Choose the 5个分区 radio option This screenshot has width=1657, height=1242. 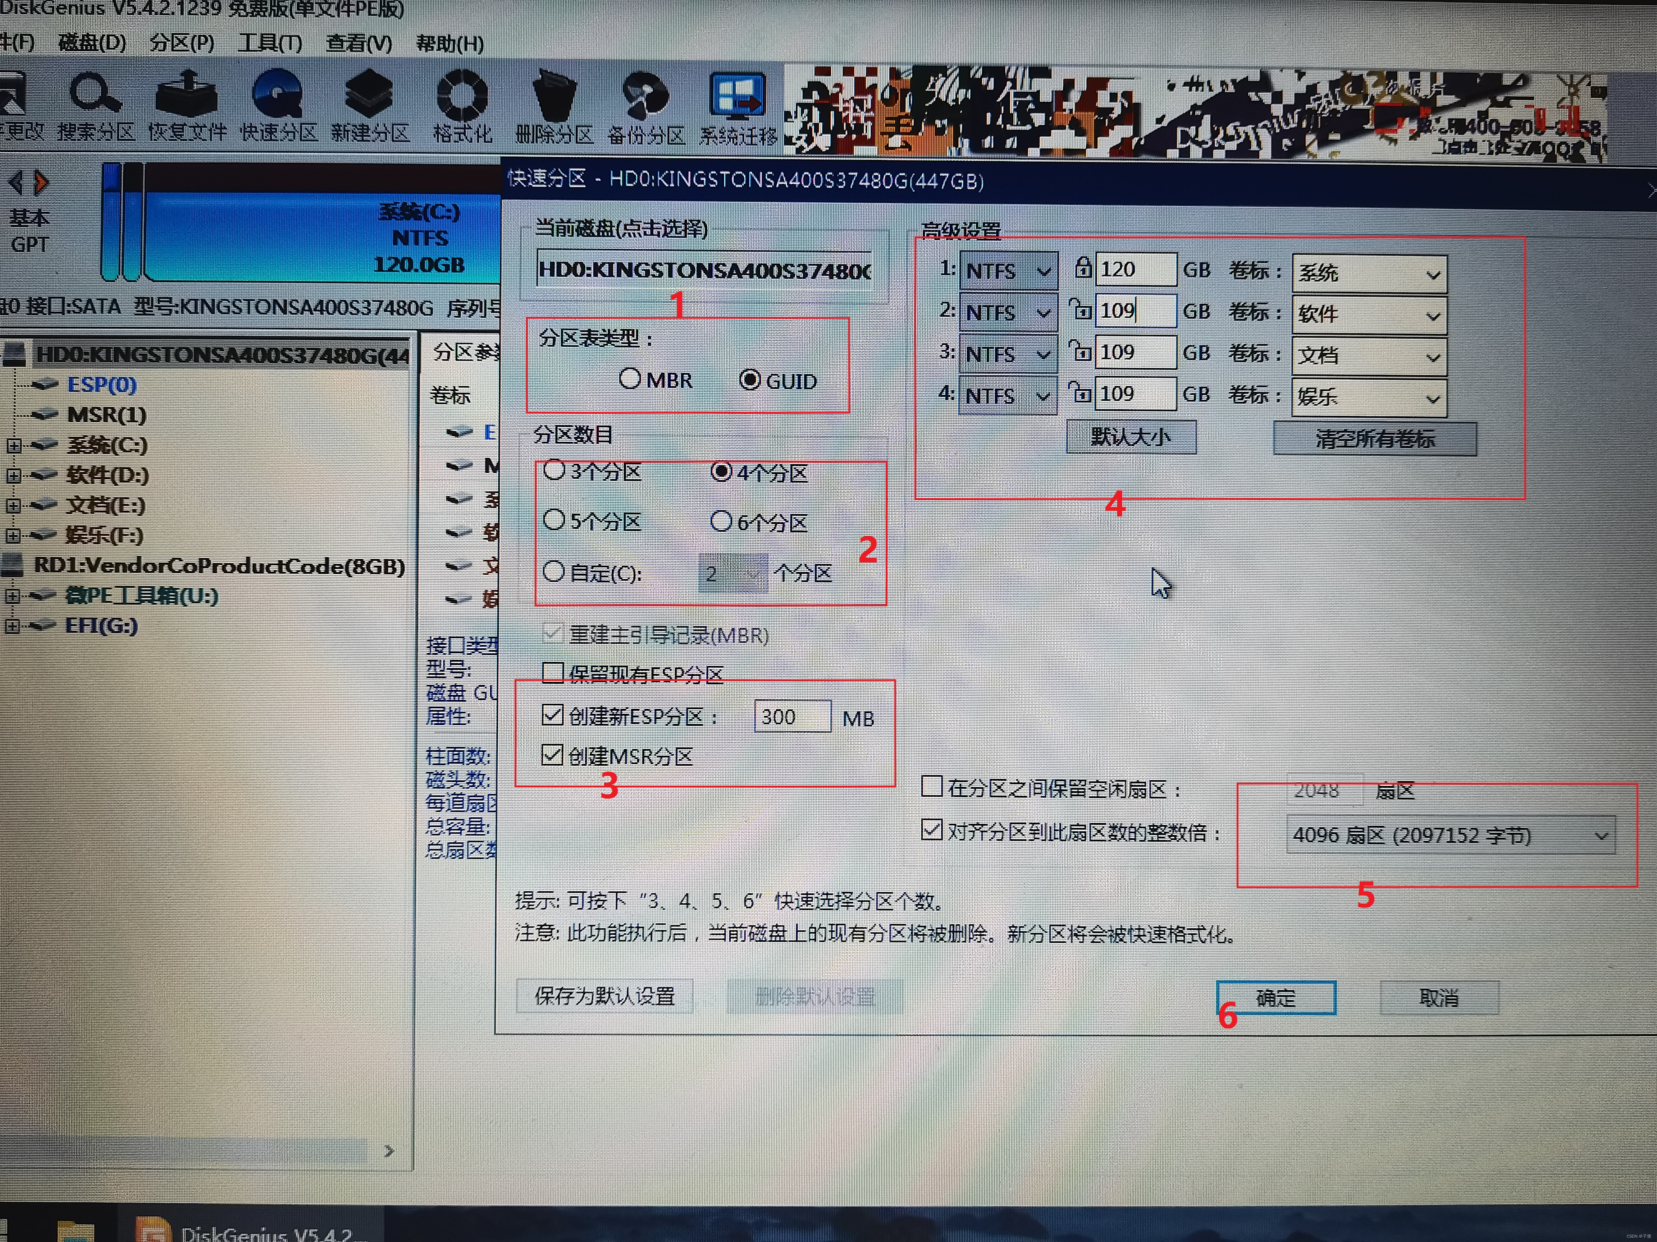tap(554, 520)
